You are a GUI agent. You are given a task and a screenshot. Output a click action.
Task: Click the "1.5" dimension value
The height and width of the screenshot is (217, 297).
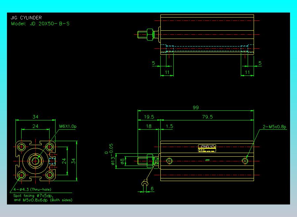(x=169, y=126)
